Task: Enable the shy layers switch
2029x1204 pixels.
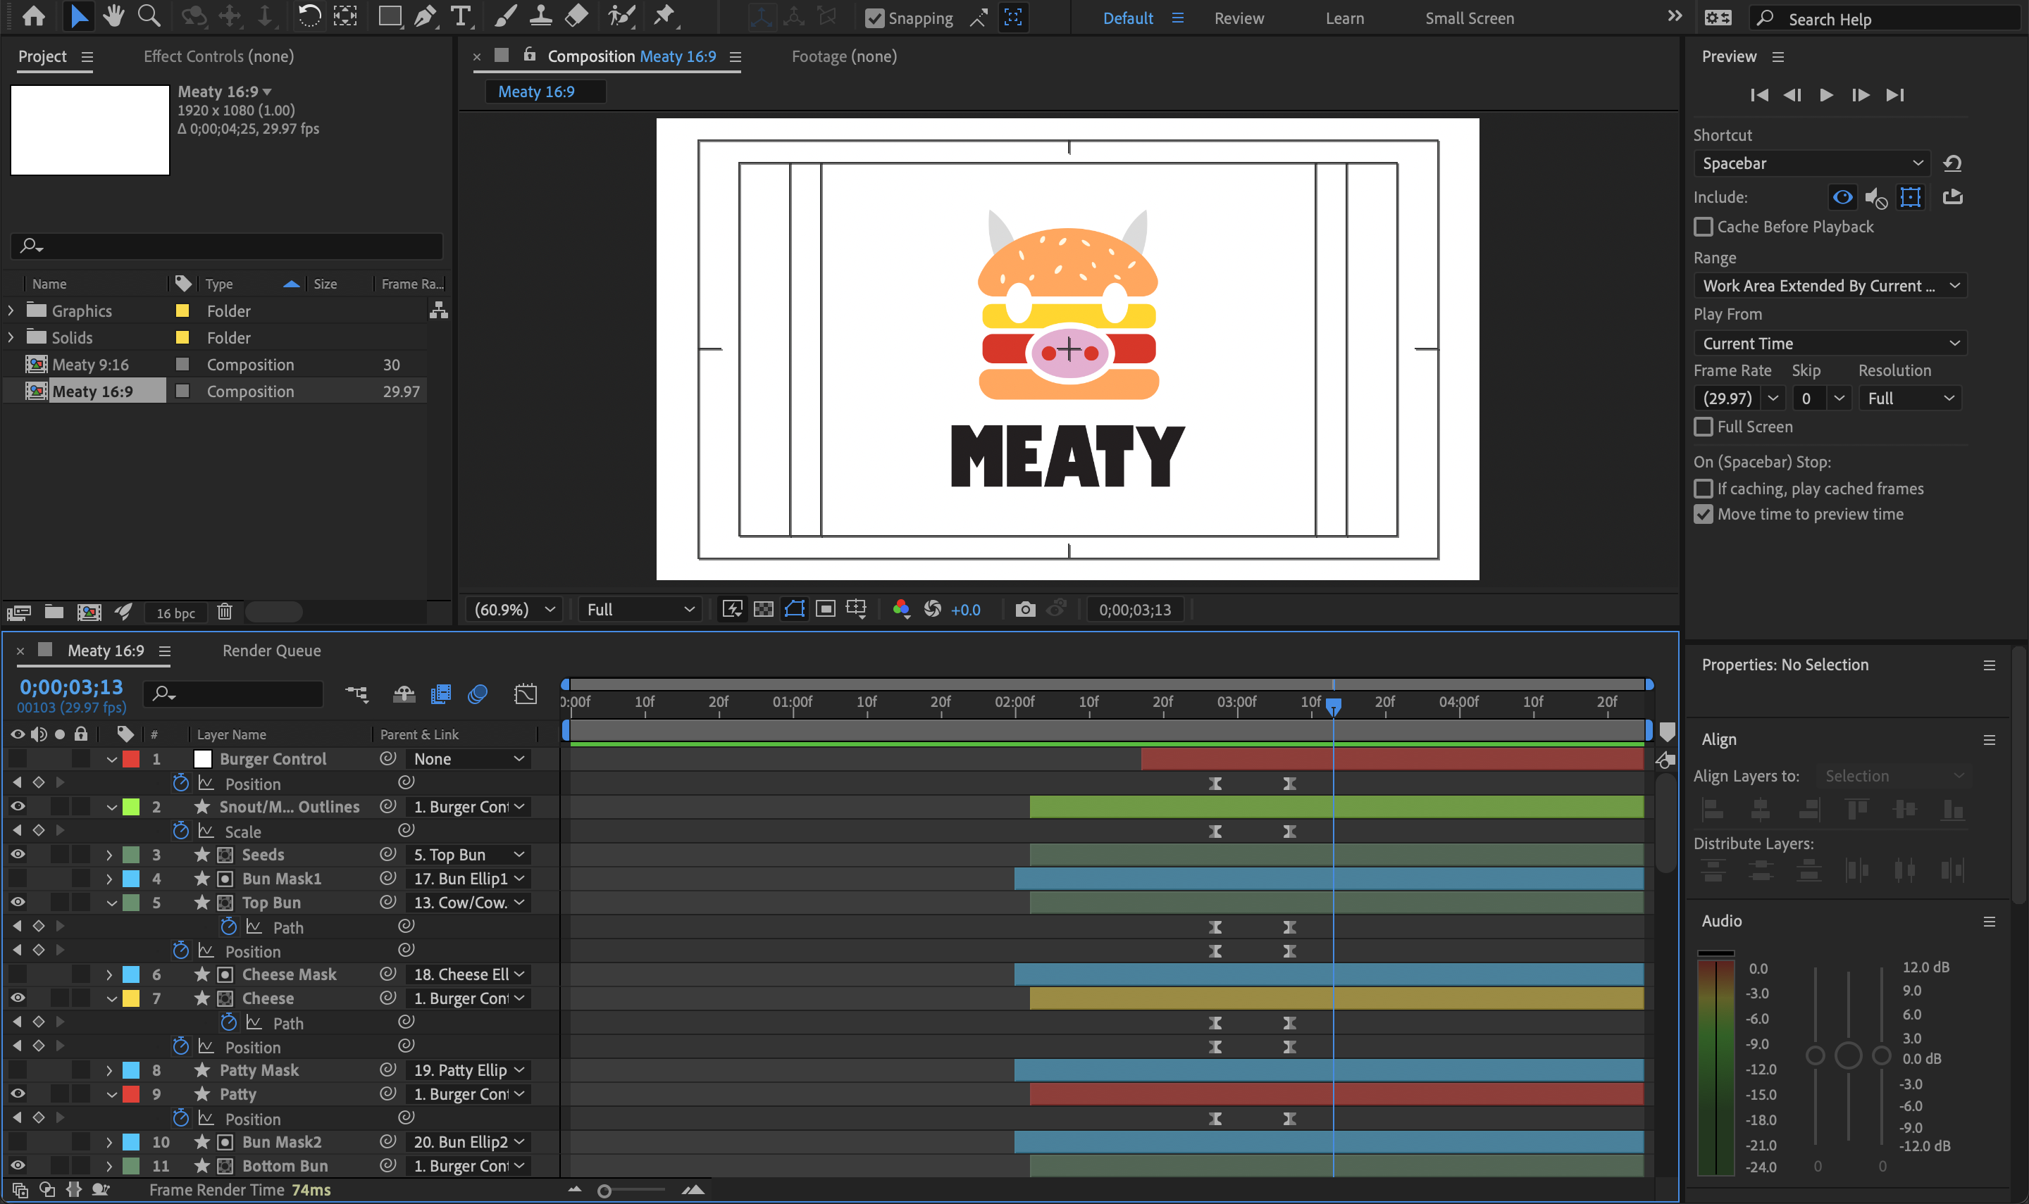Action: coord(404,694)
